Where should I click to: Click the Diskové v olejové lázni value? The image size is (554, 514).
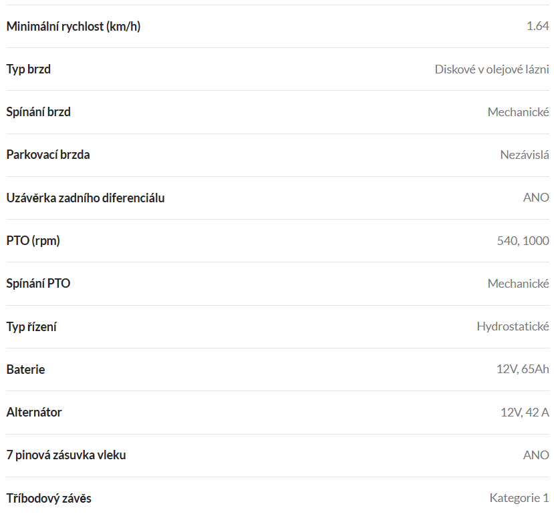492,69
